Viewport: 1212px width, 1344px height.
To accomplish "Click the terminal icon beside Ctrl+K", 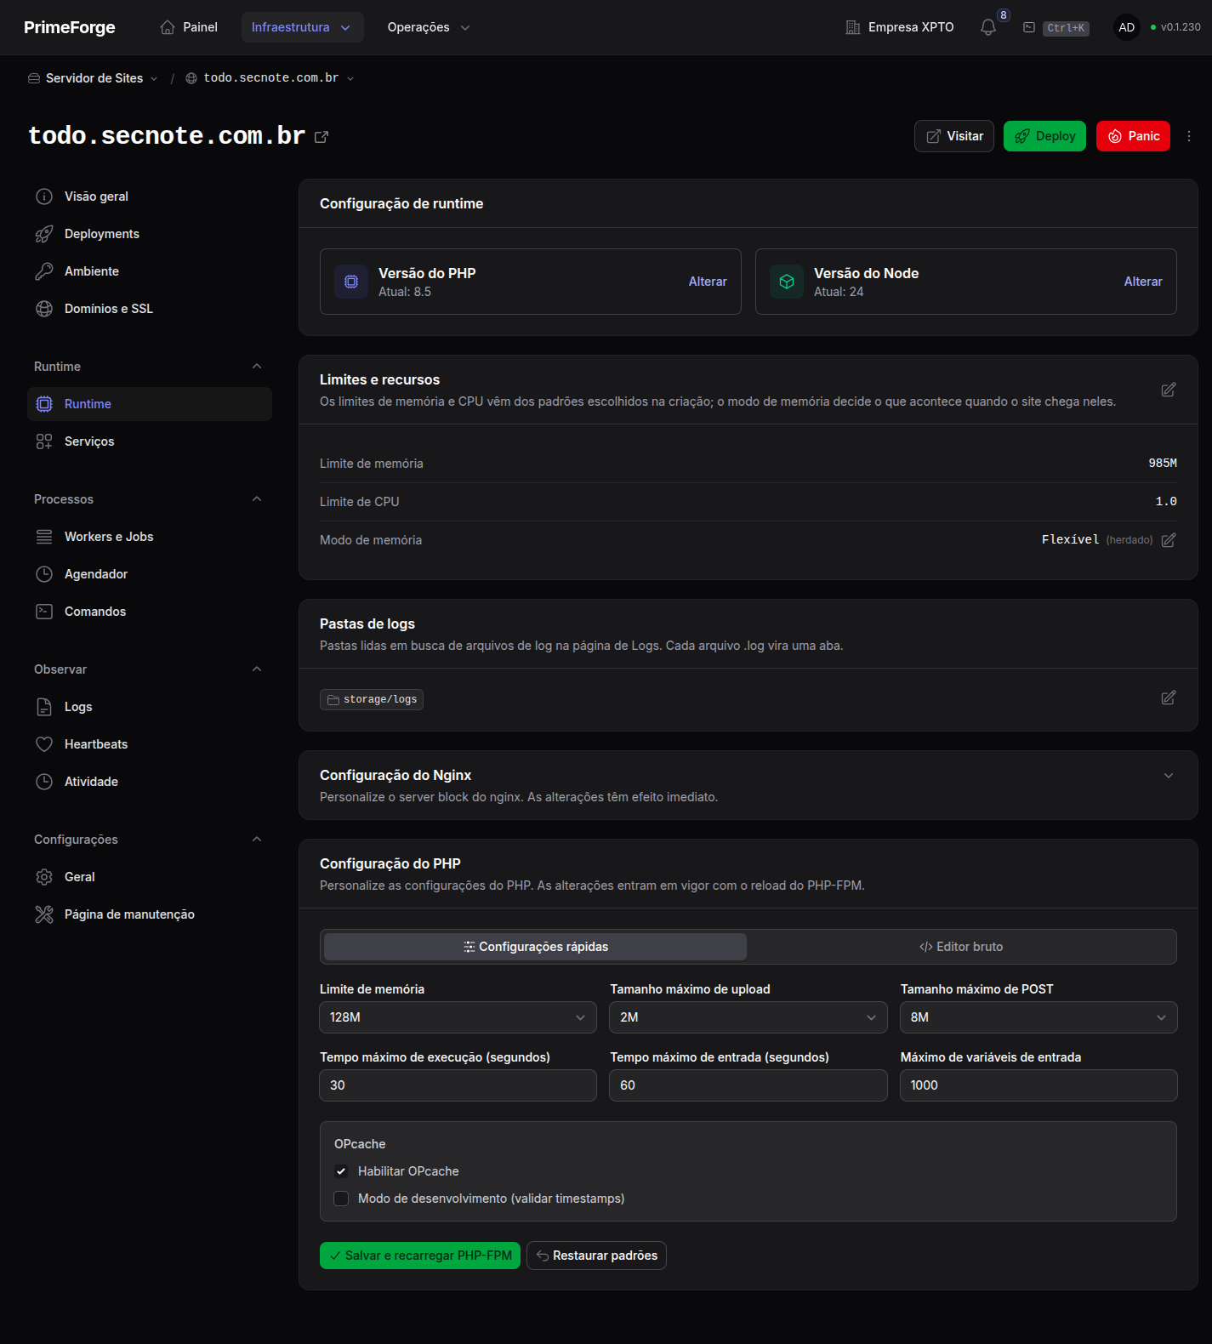I will [x=1029, y=27].
